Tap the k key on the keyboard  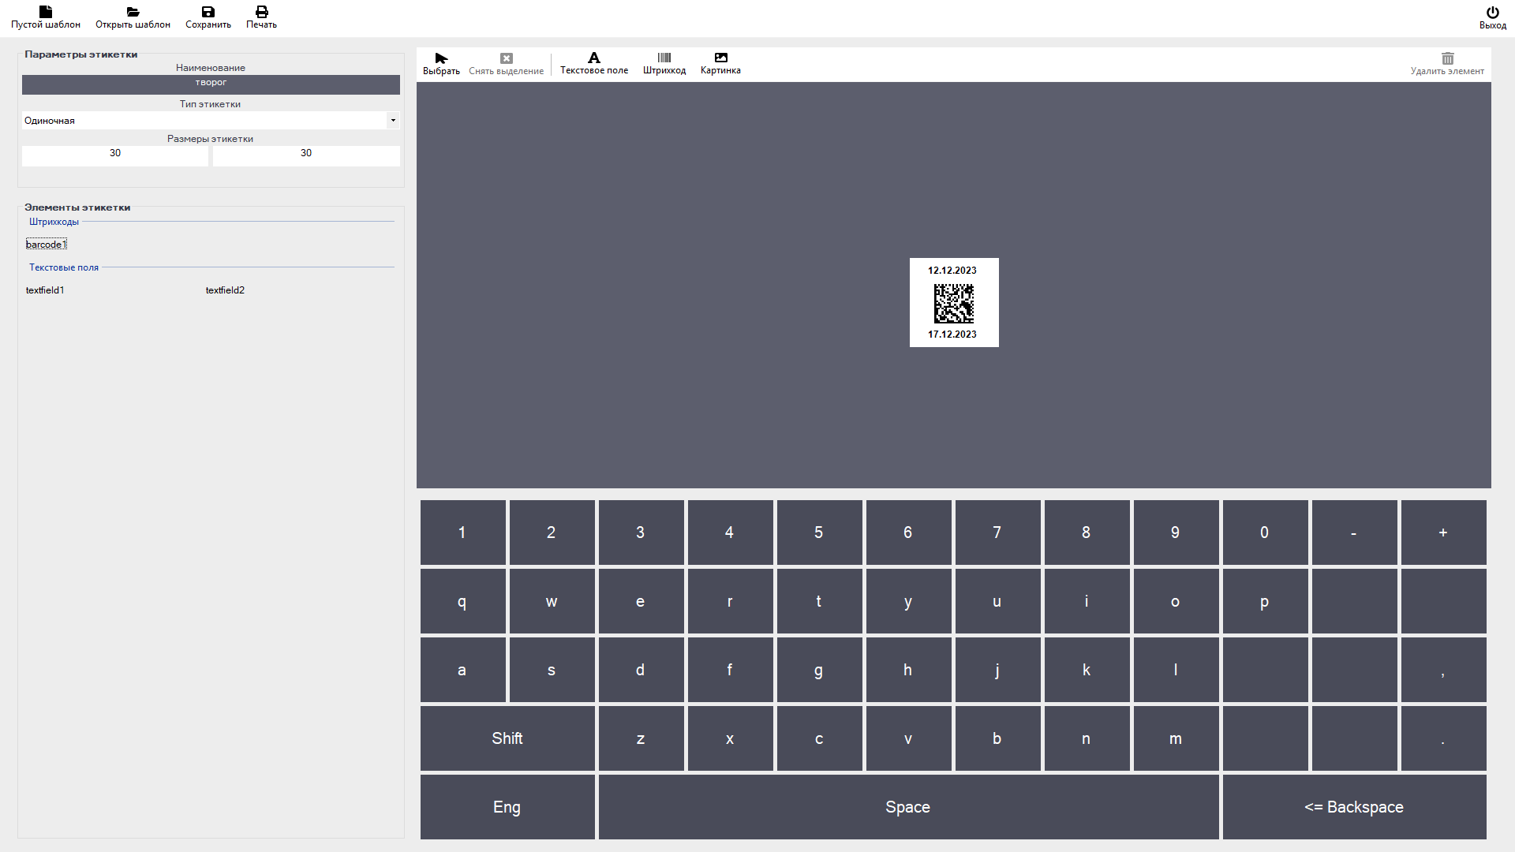pos(1087,670)
